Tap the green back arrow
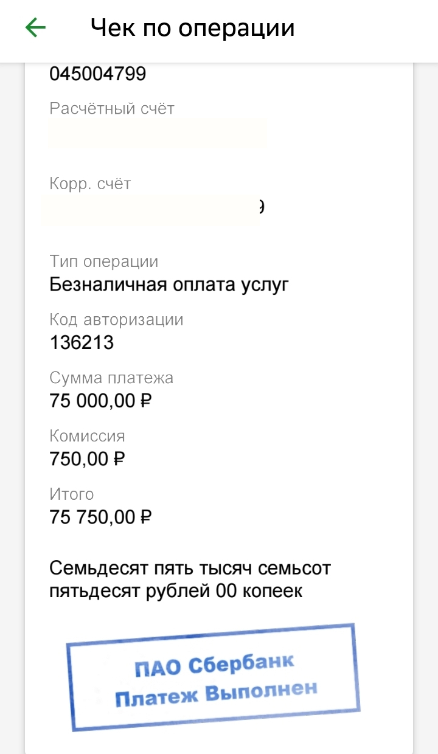 tap(35, 28)
